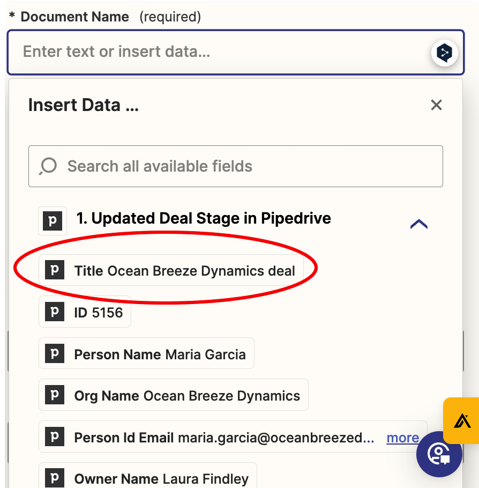Collapse the Updated Deal Stage in Pipedrive section
479x488 pixels.
418,224
